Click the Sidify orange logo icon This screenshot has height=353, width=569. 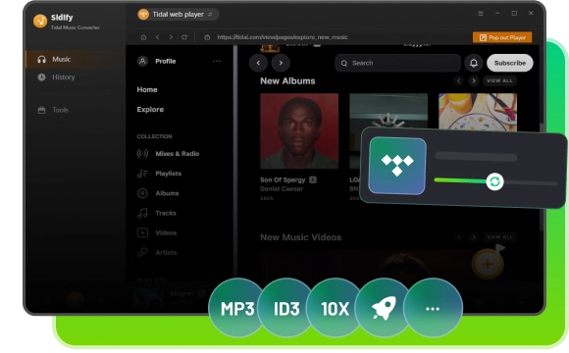tap(40, 21)
